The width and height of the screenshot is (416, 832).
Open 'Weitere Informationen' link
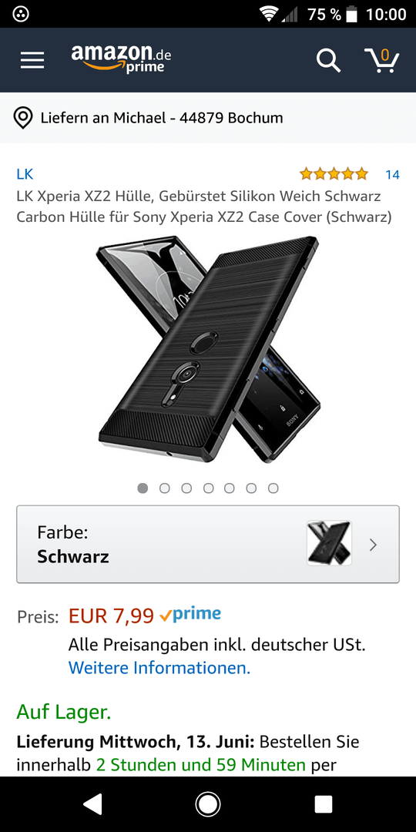point(159,667)
